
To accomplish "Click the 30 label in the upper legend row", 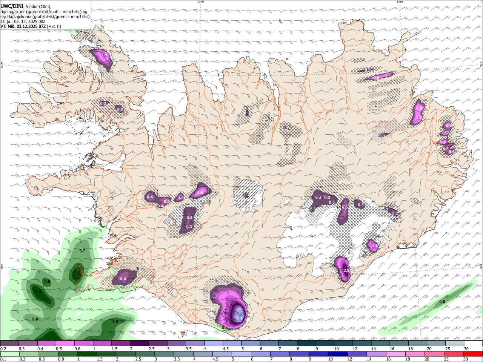I will pos(466,349).
